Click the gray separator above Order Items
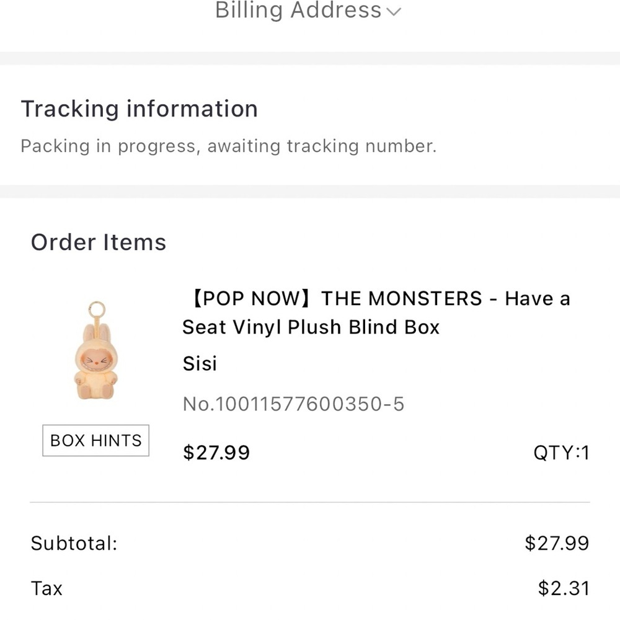620x620 pixels. tap(310, 191)
